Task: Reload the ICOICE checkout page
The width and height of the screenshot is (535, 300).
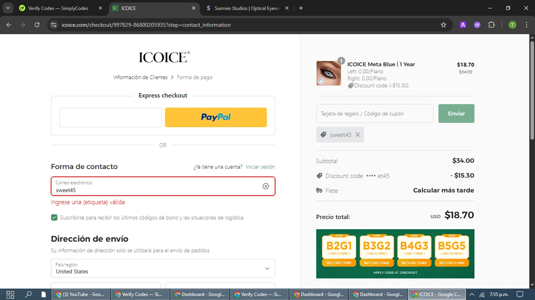Action: 37,25
